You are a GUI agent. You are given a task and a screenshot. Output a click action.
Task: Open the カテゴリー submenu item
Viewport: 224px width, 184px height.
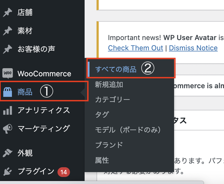[x=113, y=100]
